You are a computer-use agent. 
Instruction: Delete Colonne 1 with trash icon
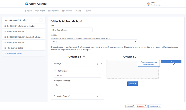point(84,57)
